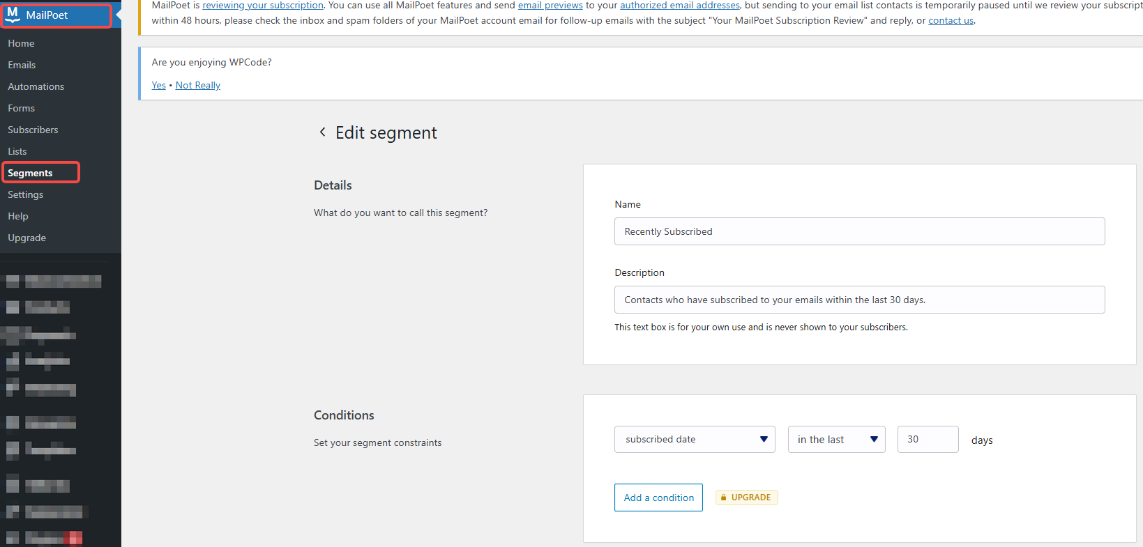The height and width of the screenshot is (547, 1143).
Task: Open the Forms page
Action: (x=22, y=108)
